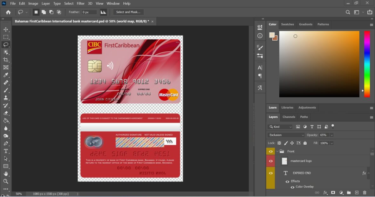375x197 pixels.
Task: Toggle lock position
Action: (x=292, y=143)
